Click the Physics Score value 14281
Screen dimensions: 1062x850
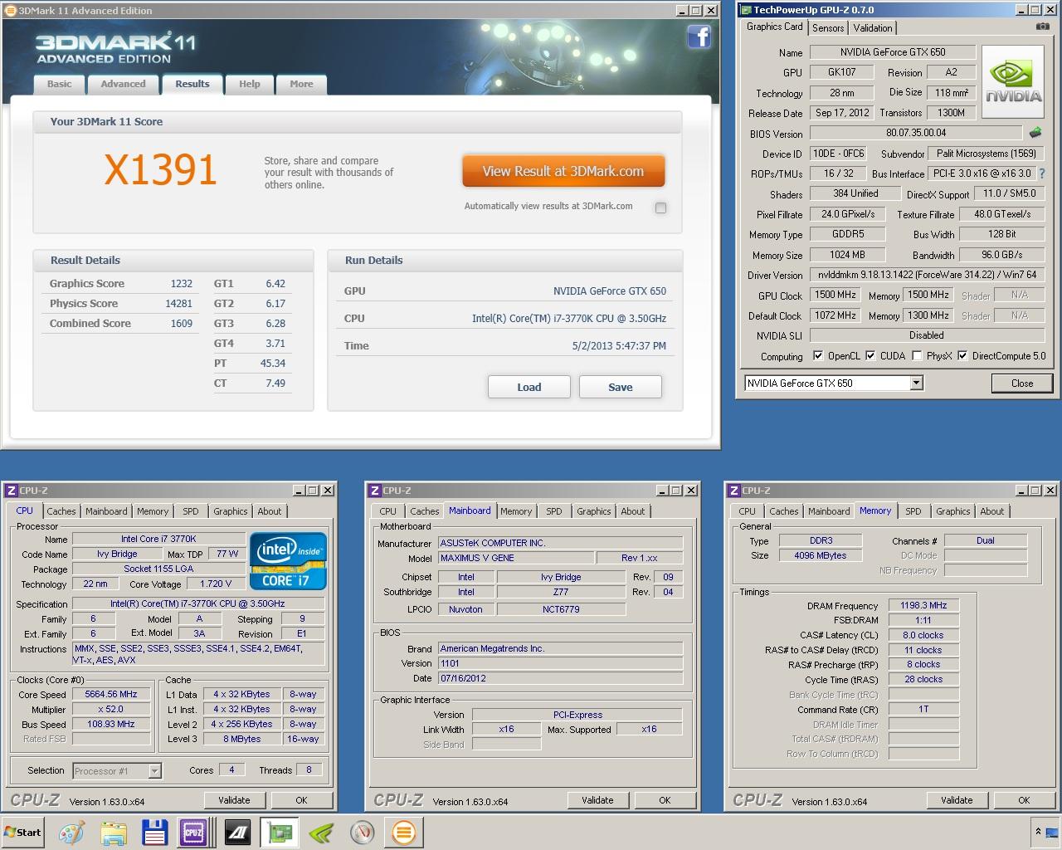[178, 304]
